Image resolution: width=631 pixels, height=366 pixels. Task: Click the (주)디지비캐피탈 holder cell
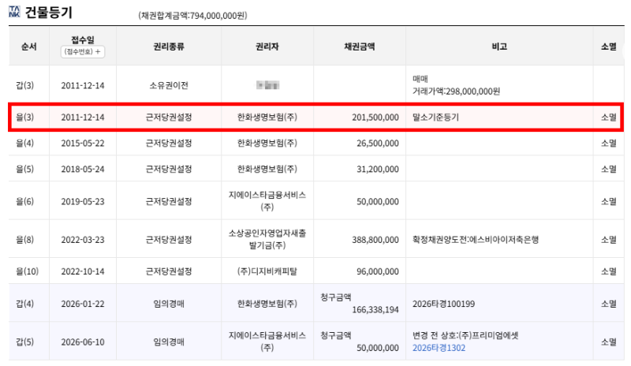(267, 271)
